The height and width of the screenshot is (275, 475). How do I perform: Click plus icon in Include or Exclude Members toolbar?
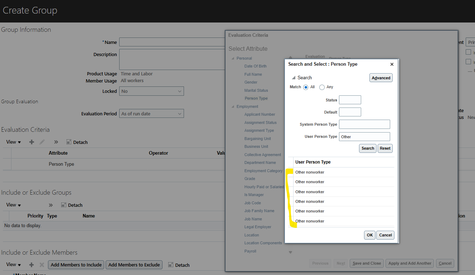tap(31, 265)
